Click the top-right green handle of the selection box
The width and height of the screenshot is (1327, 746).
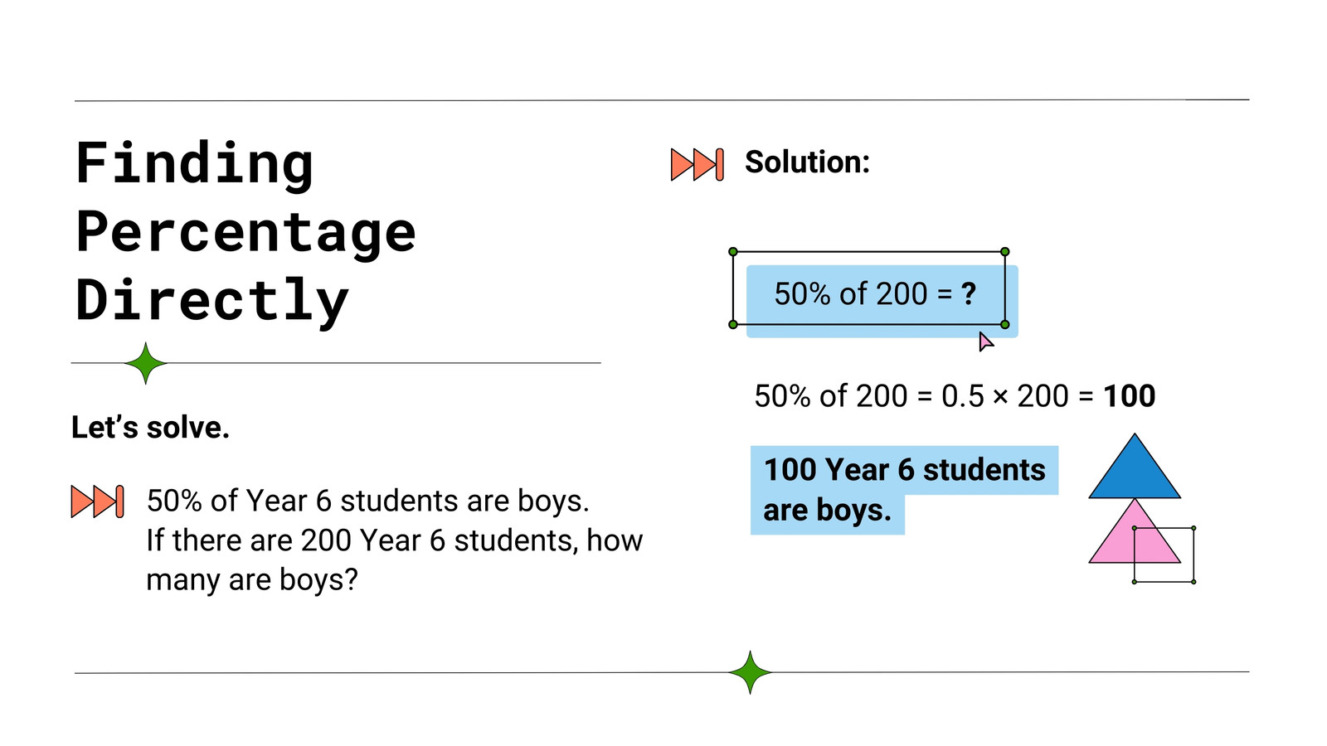click(x=1005, y=251)
